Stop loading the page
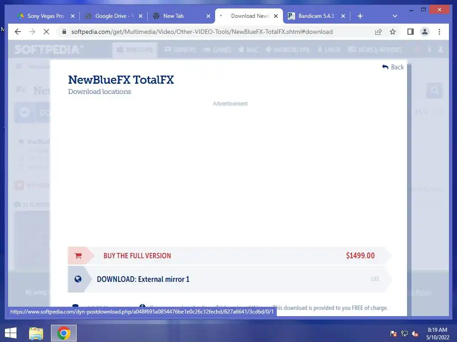457x342 pixels. pyautogui.click(x=46, y=32)
